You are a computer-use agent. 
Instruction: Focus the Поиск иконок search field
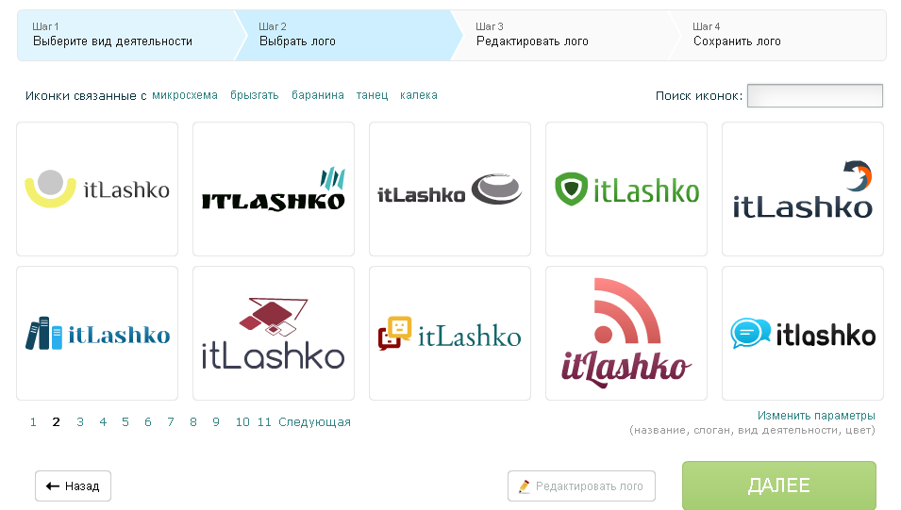(815, 95)
